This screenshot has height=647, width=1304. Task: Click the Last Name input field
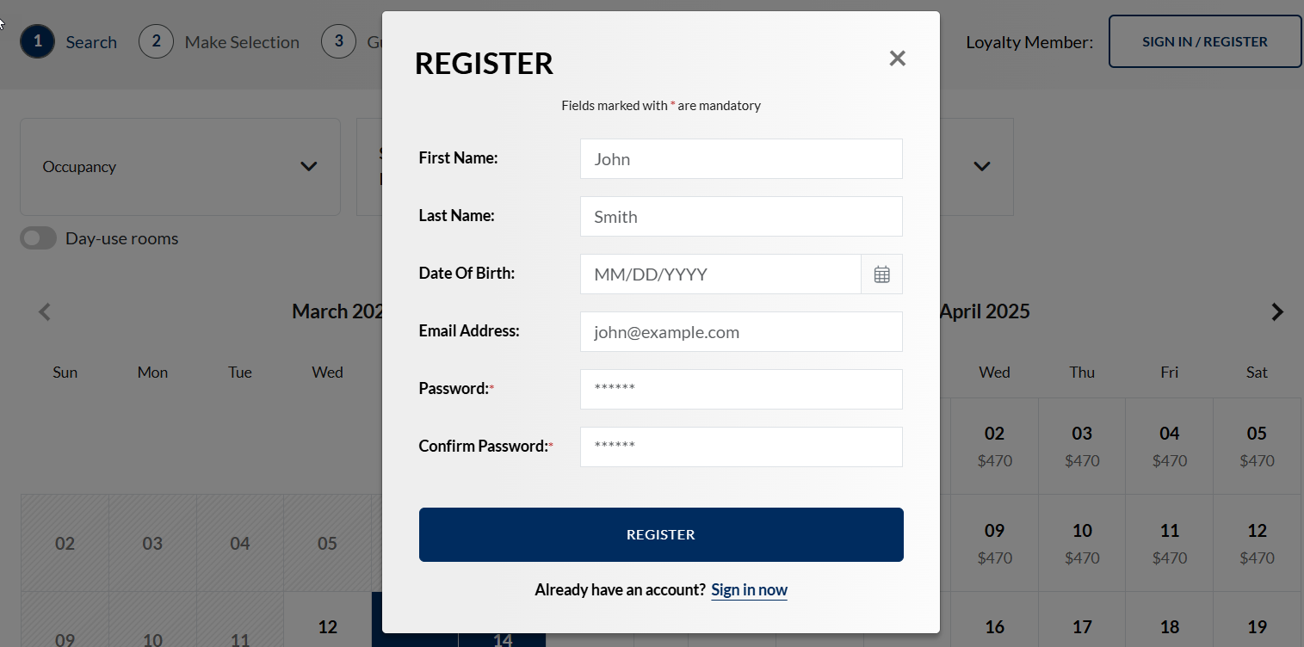click(x=741, y=217)
